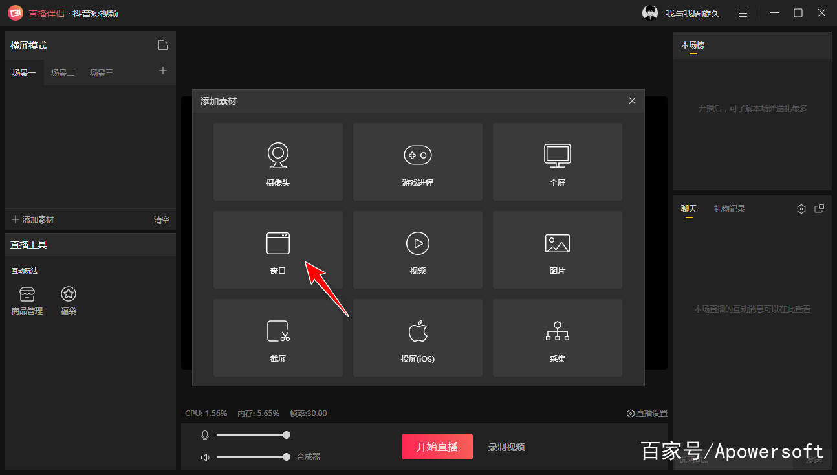Open 商品管理 product management
Image resolution: width=837 pixels, height=475 pixels.
coord(27,301)
